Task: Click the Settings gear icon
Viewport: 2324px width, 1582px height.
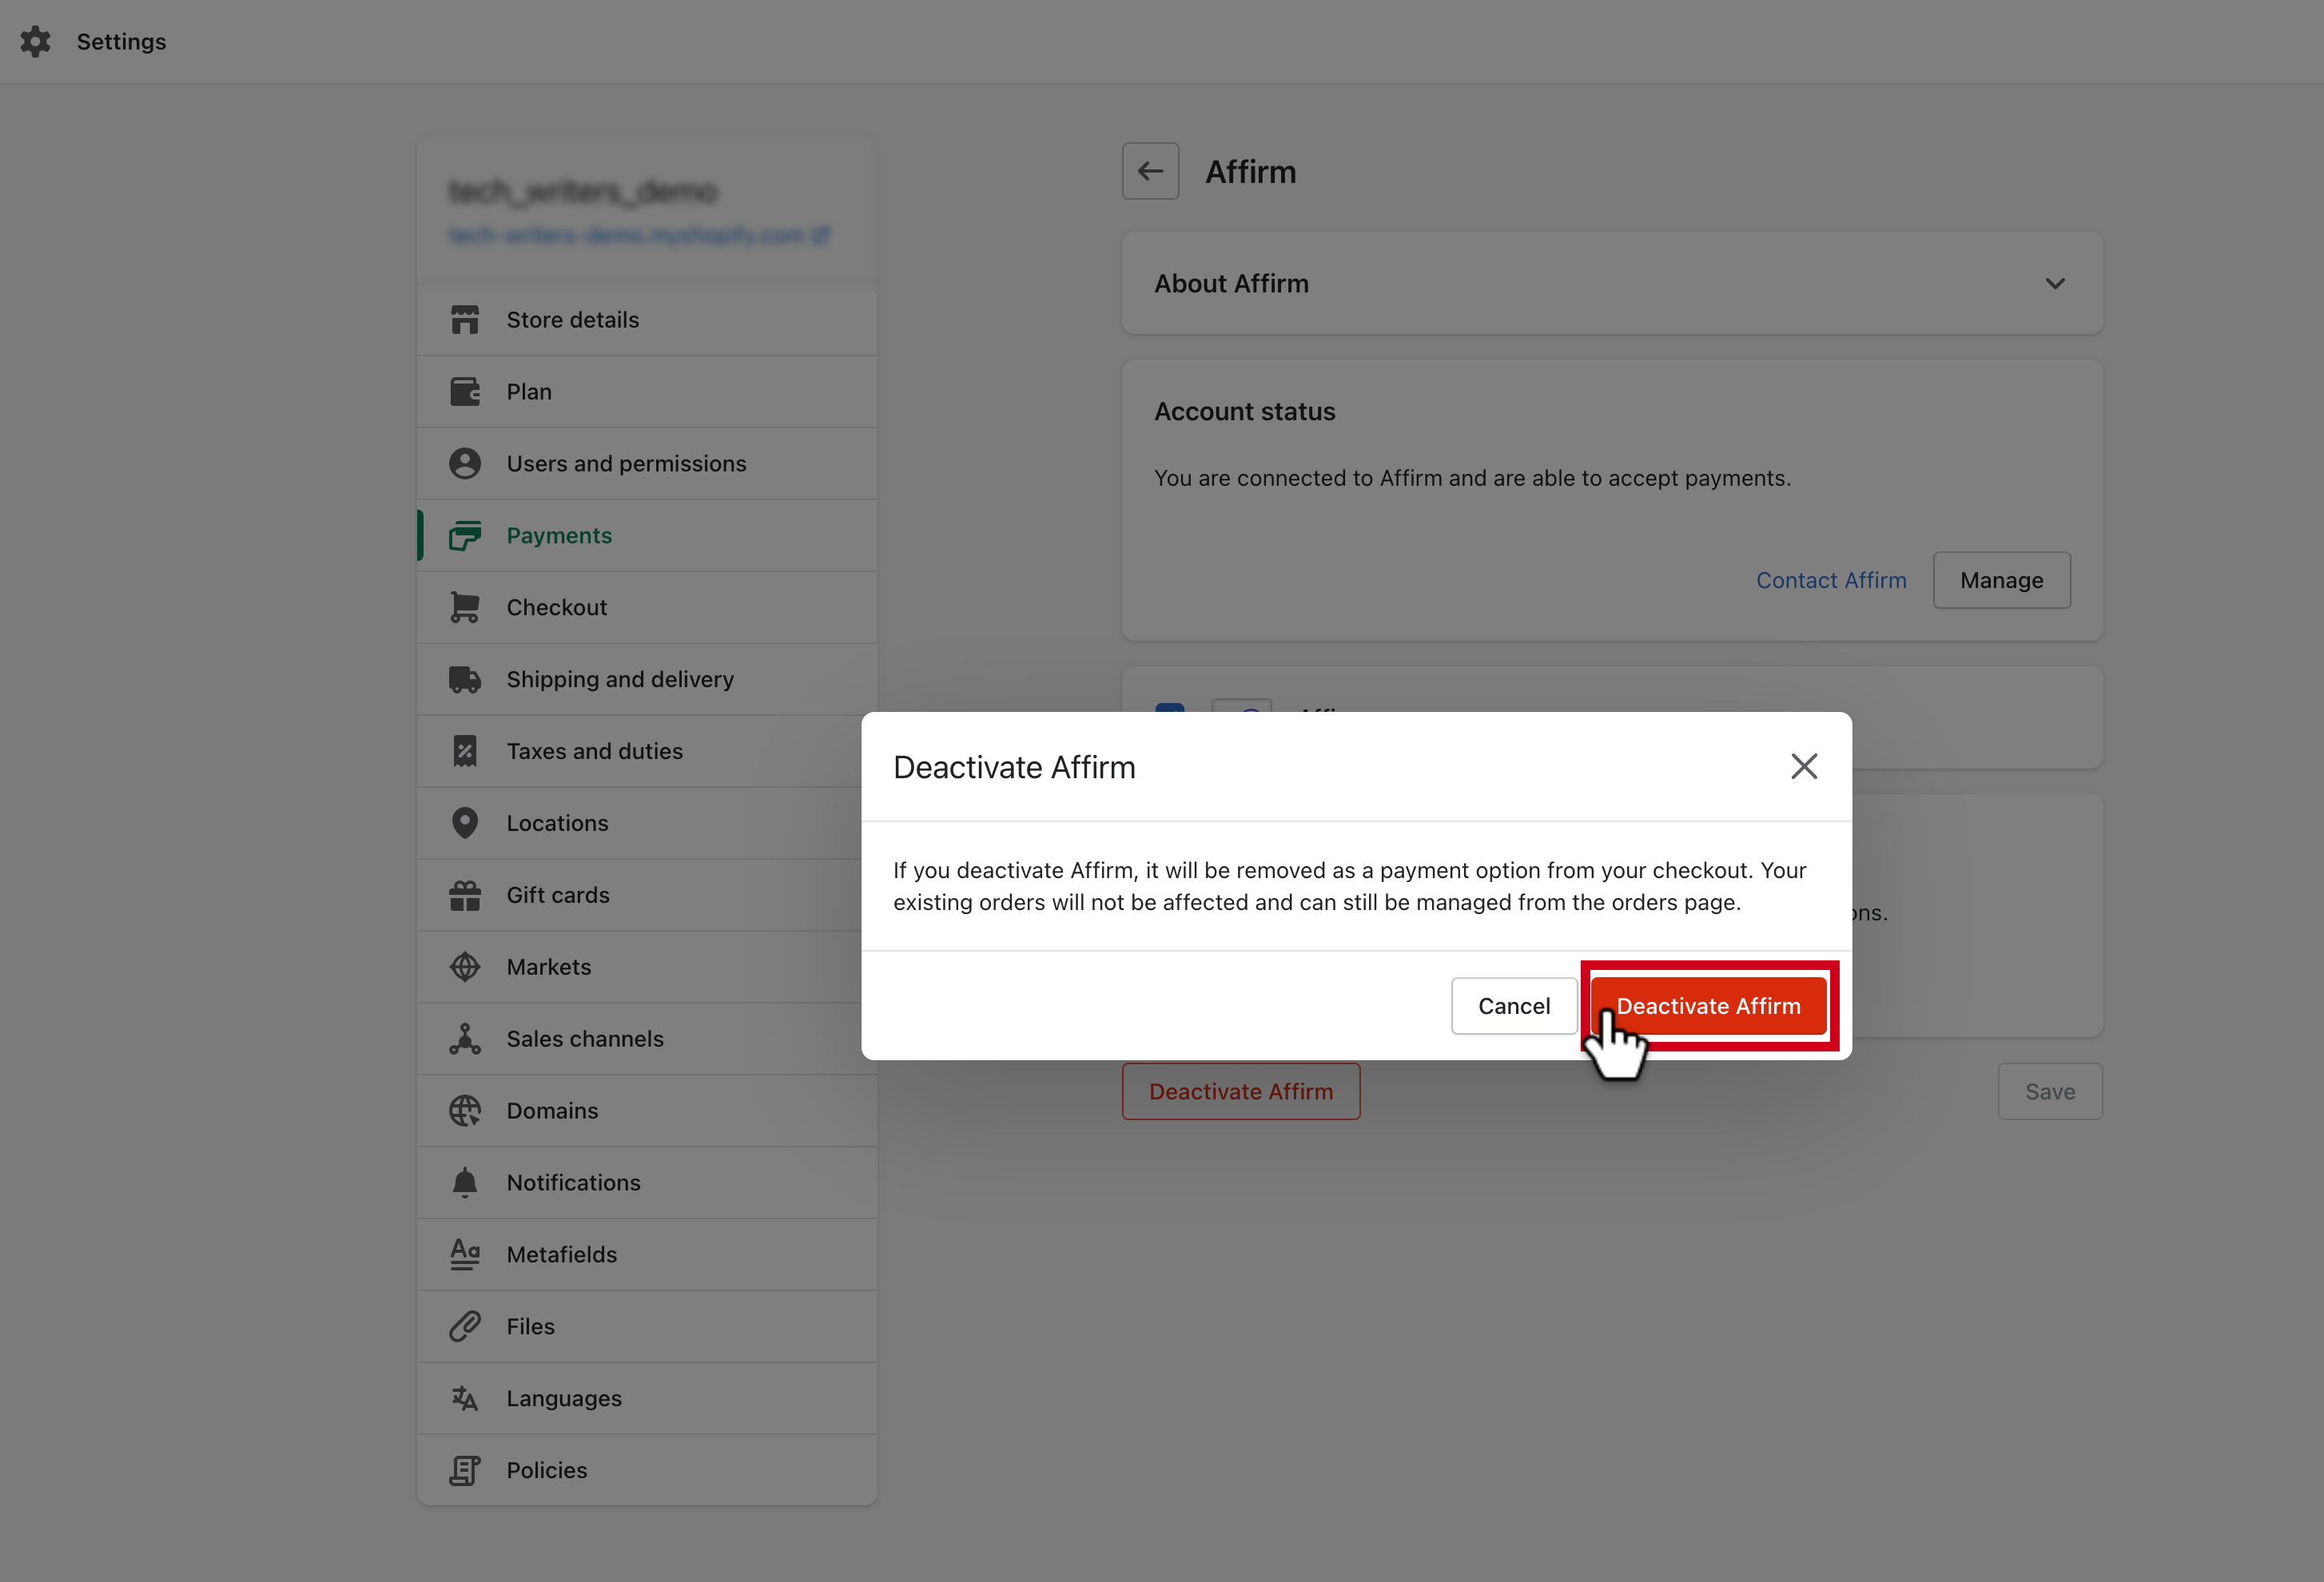Action: [36, 41]
